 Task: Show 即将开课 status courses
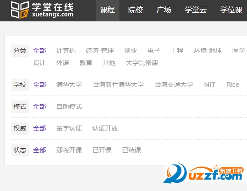[69, 150]
